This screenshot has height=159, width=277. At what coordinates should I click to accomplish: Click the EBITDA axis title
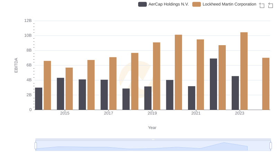pyautogui.click(x=16, y=65)
